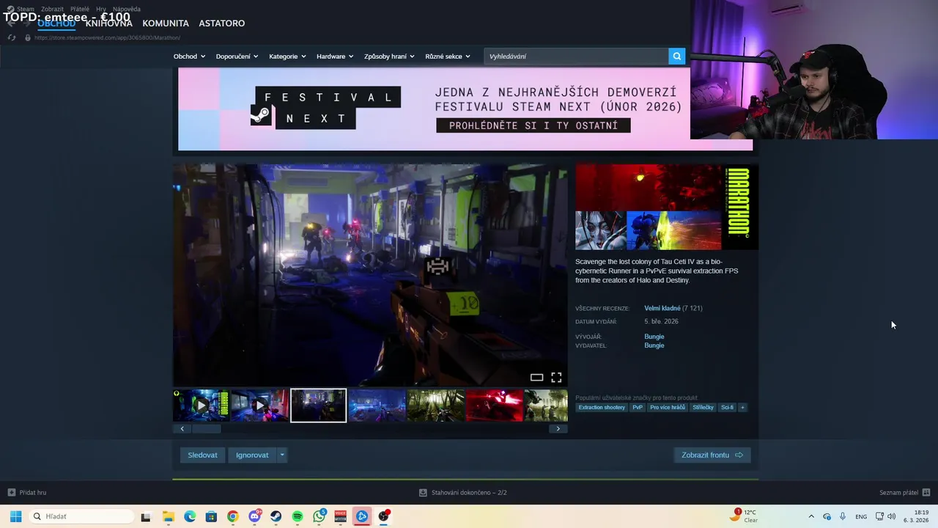Viewport: 938px width, 528px height.
Task: Click the volume speaker tray icon
Action: click(892, 516)
